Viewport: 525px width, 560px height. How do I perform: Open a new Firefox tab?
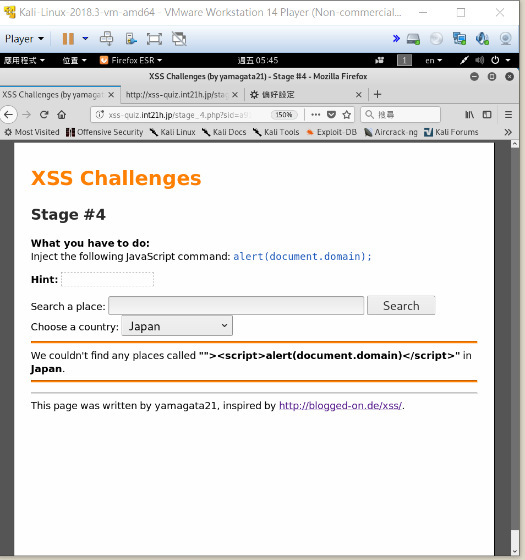pyautogui.click(x=378, y=94)
